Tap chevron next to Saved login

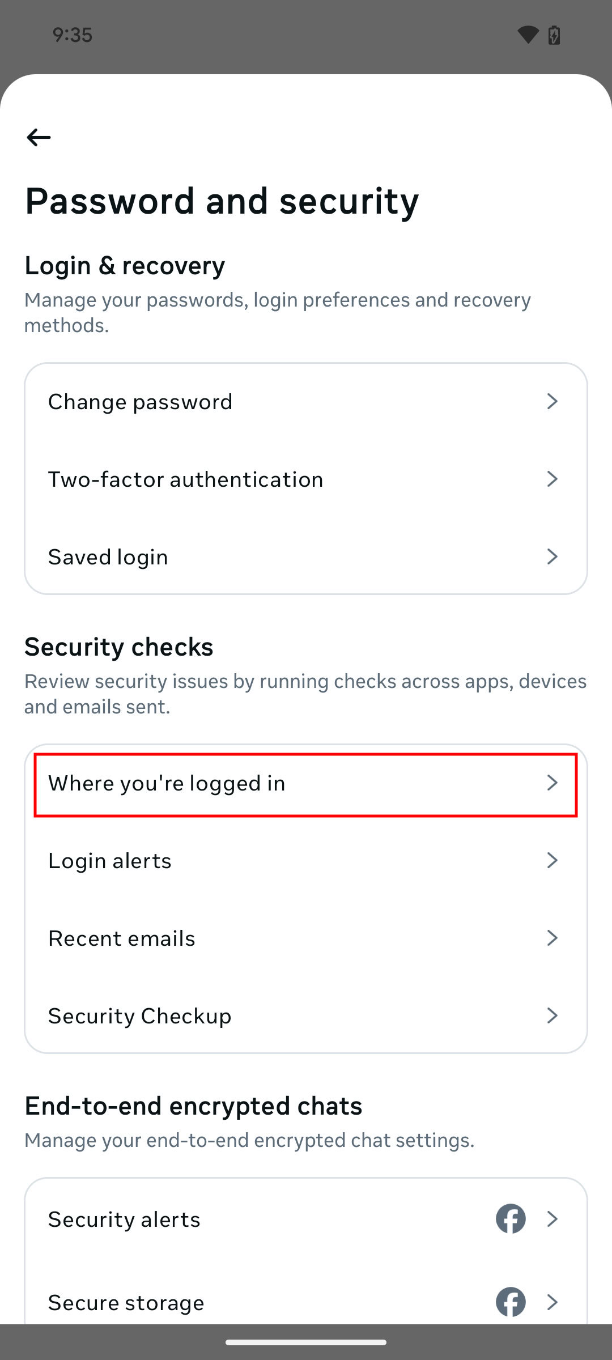[552, 557]
